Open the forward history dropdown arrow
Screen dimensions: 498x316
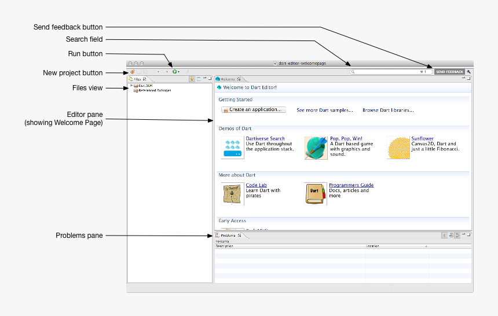167,72
